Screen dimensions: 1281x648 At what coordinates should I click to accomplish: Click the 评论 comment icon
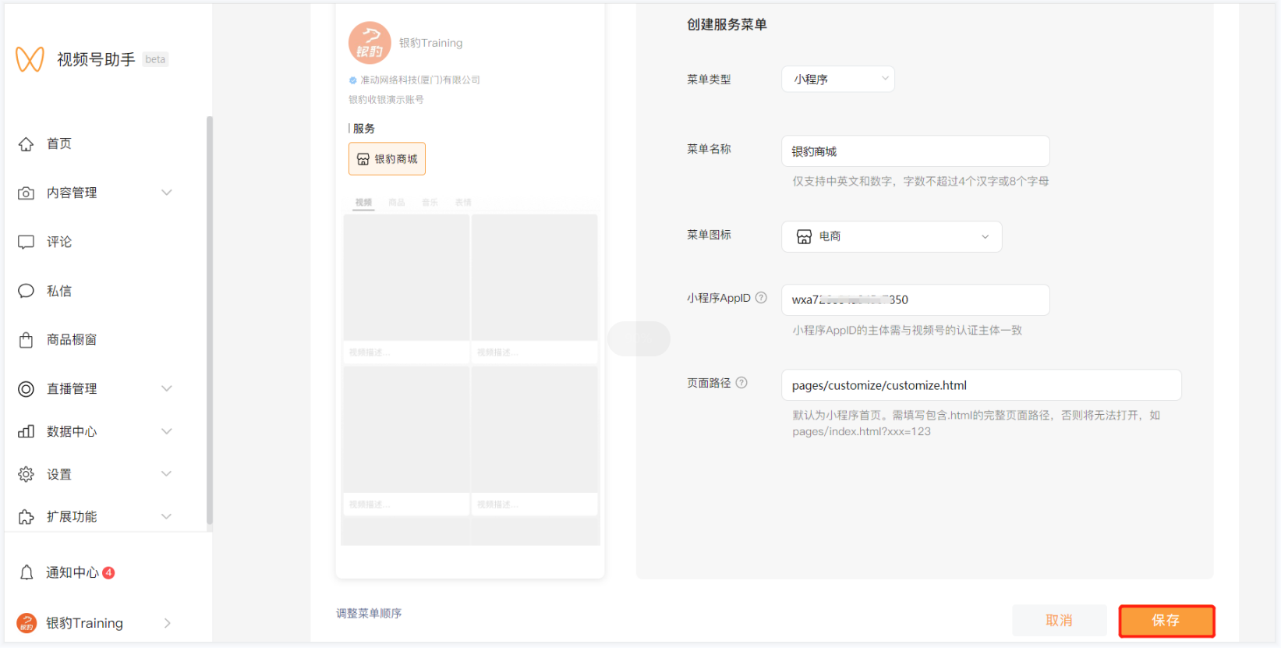click(27, 243)
